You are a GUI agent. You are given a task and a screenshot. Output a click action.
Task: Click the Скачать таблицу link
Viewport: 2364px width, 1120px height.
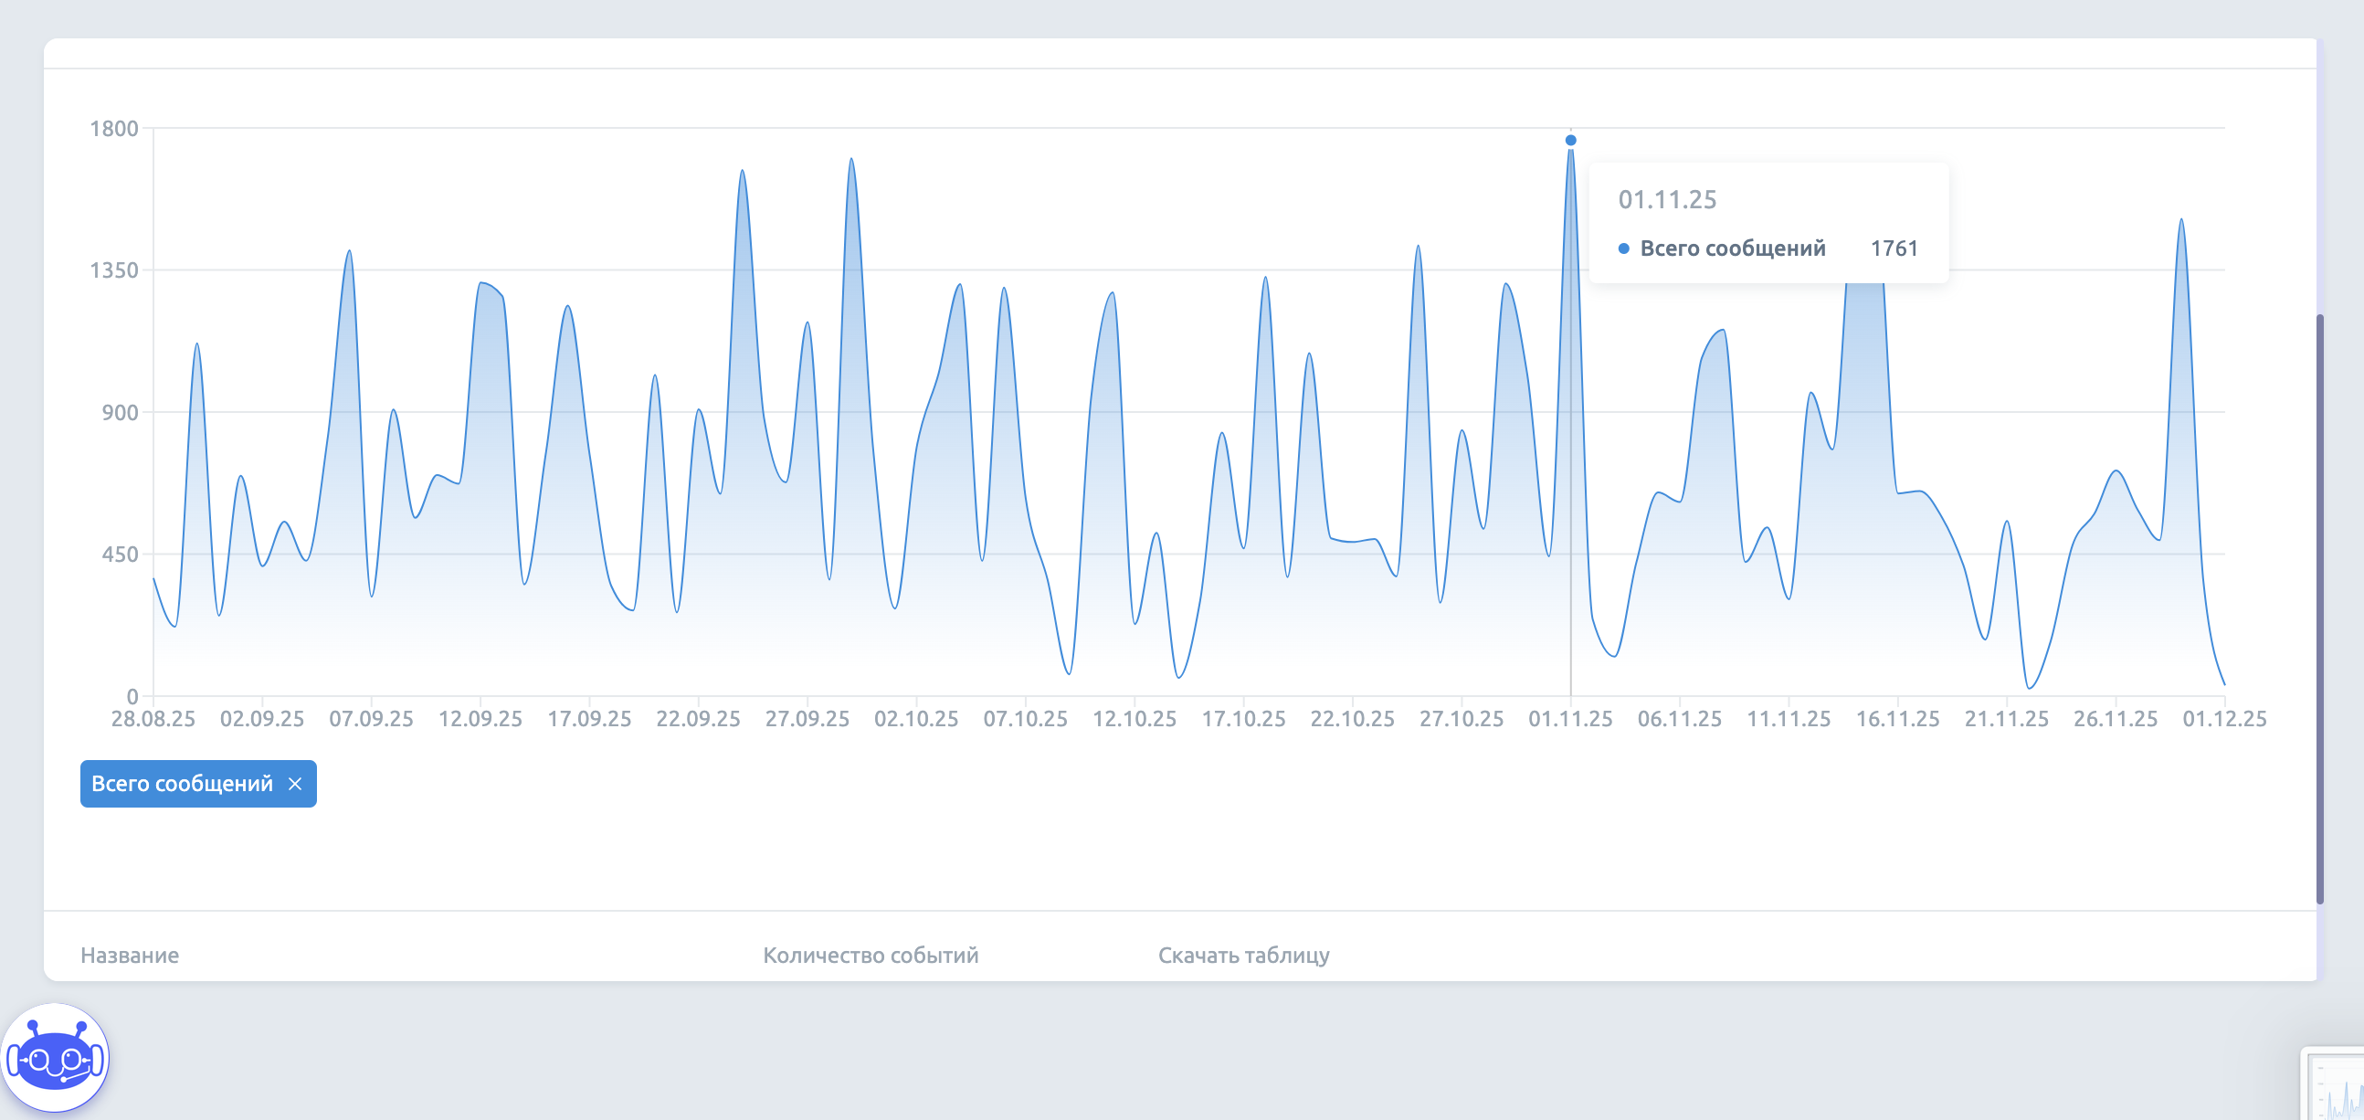pyautogui.click(x=1242, y=955)
